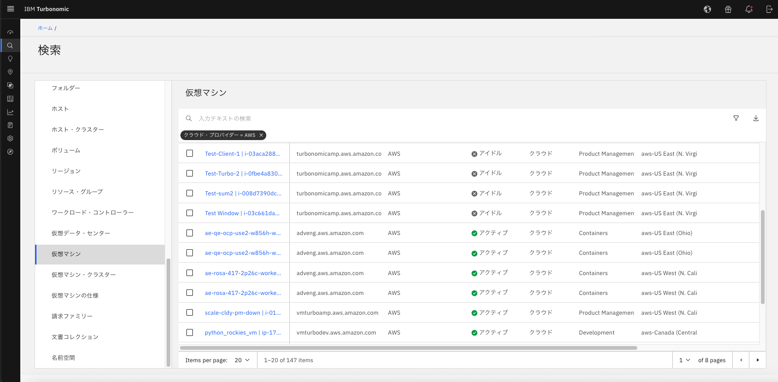Click the globe language icon
778x382 pixels.
click(707, 9)
